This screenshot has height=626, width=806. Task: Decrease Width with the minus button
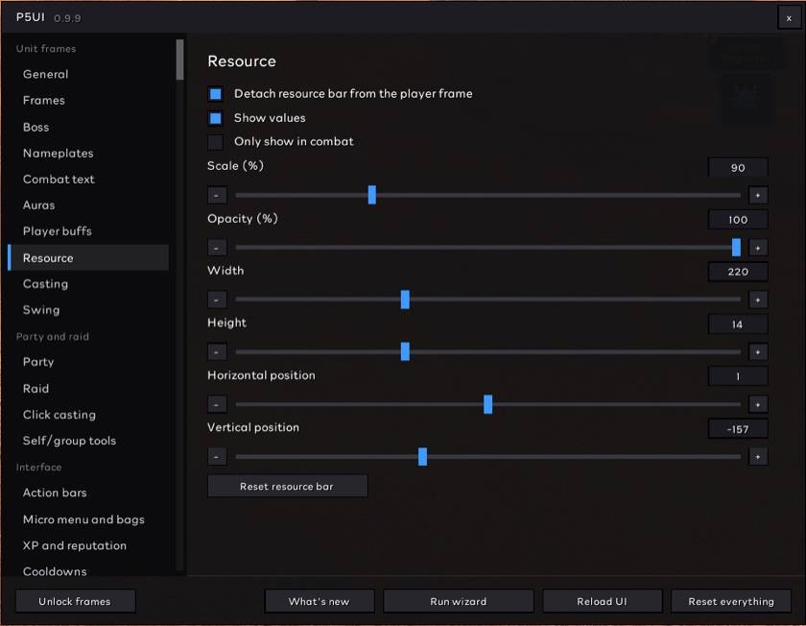point(217,300)
